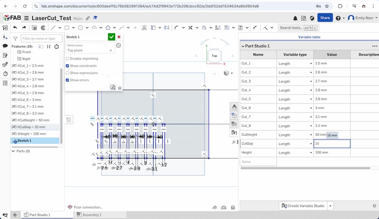The width and height of the screenshot is (379, 219).
Task: Select the Sketch 1 feature in list
Action: pos(35,140)
